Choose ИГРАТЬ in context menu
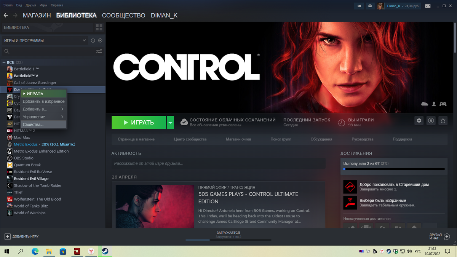This screenshot has width=457, height=257. pyautogui.click(x=43, y=94)
